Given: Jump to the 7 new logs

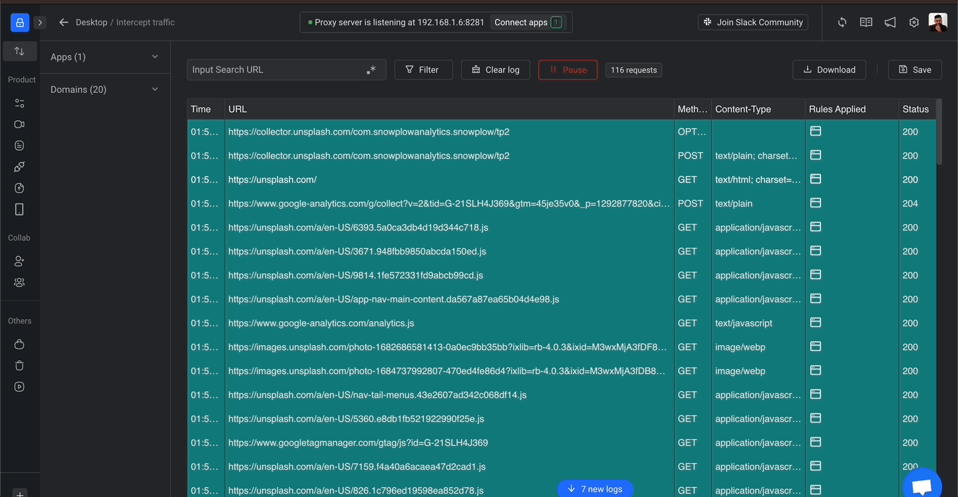Looking at the screenshot, I should coord(595,489).
